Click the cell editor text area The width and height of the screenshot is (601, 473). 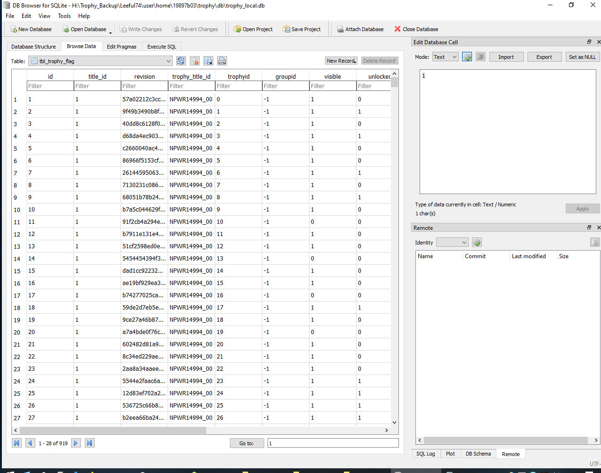pyautogui.click(x=508, y=131)
